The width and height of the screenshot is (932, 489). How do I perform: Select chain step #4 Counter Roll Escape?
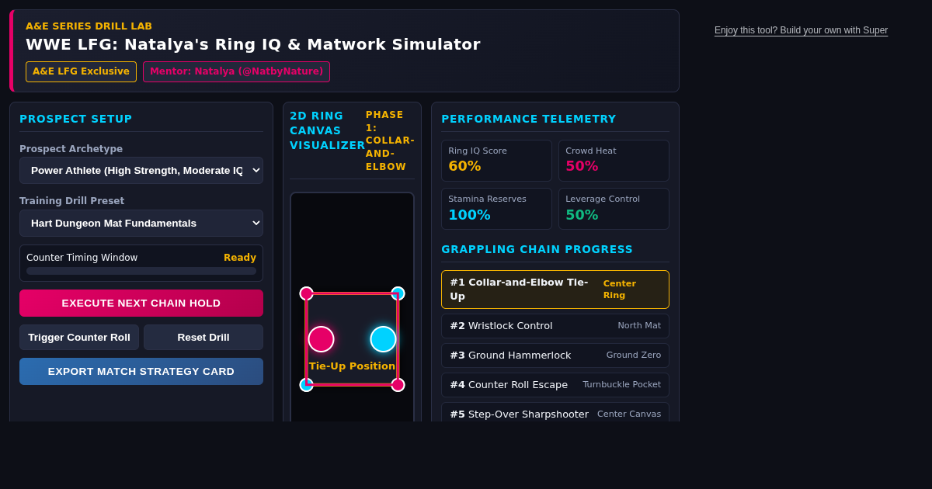click(x=555, y=385)
